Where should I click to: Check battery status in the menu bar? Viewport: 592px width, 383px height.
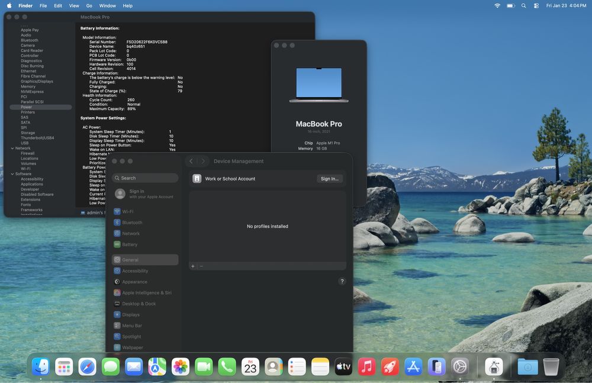click(511, 6)
